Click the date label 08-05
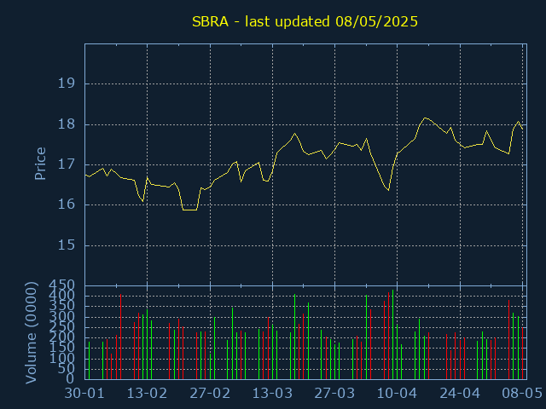This screenshot has height=409, width=546. tap(522, 394)
